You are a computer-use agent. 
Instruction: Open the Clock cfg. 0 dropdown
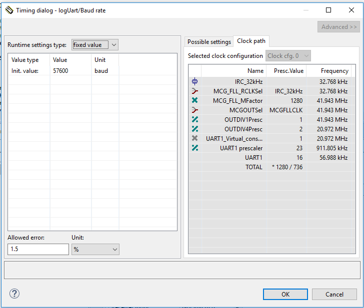point(288,56)
